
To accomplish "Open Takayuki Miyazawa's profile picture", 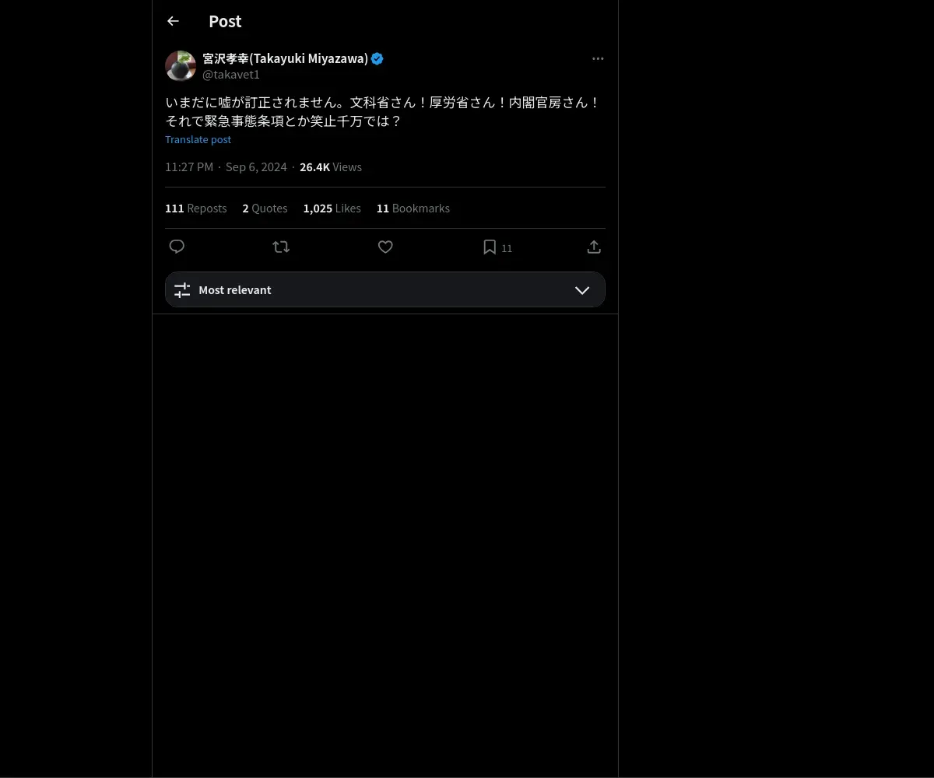I will (181, 66).
